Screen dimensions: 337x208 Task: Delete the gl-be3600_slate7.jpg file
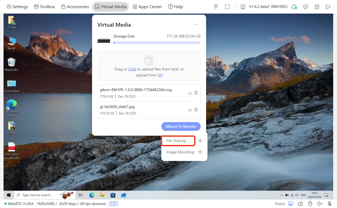point(196,110)
